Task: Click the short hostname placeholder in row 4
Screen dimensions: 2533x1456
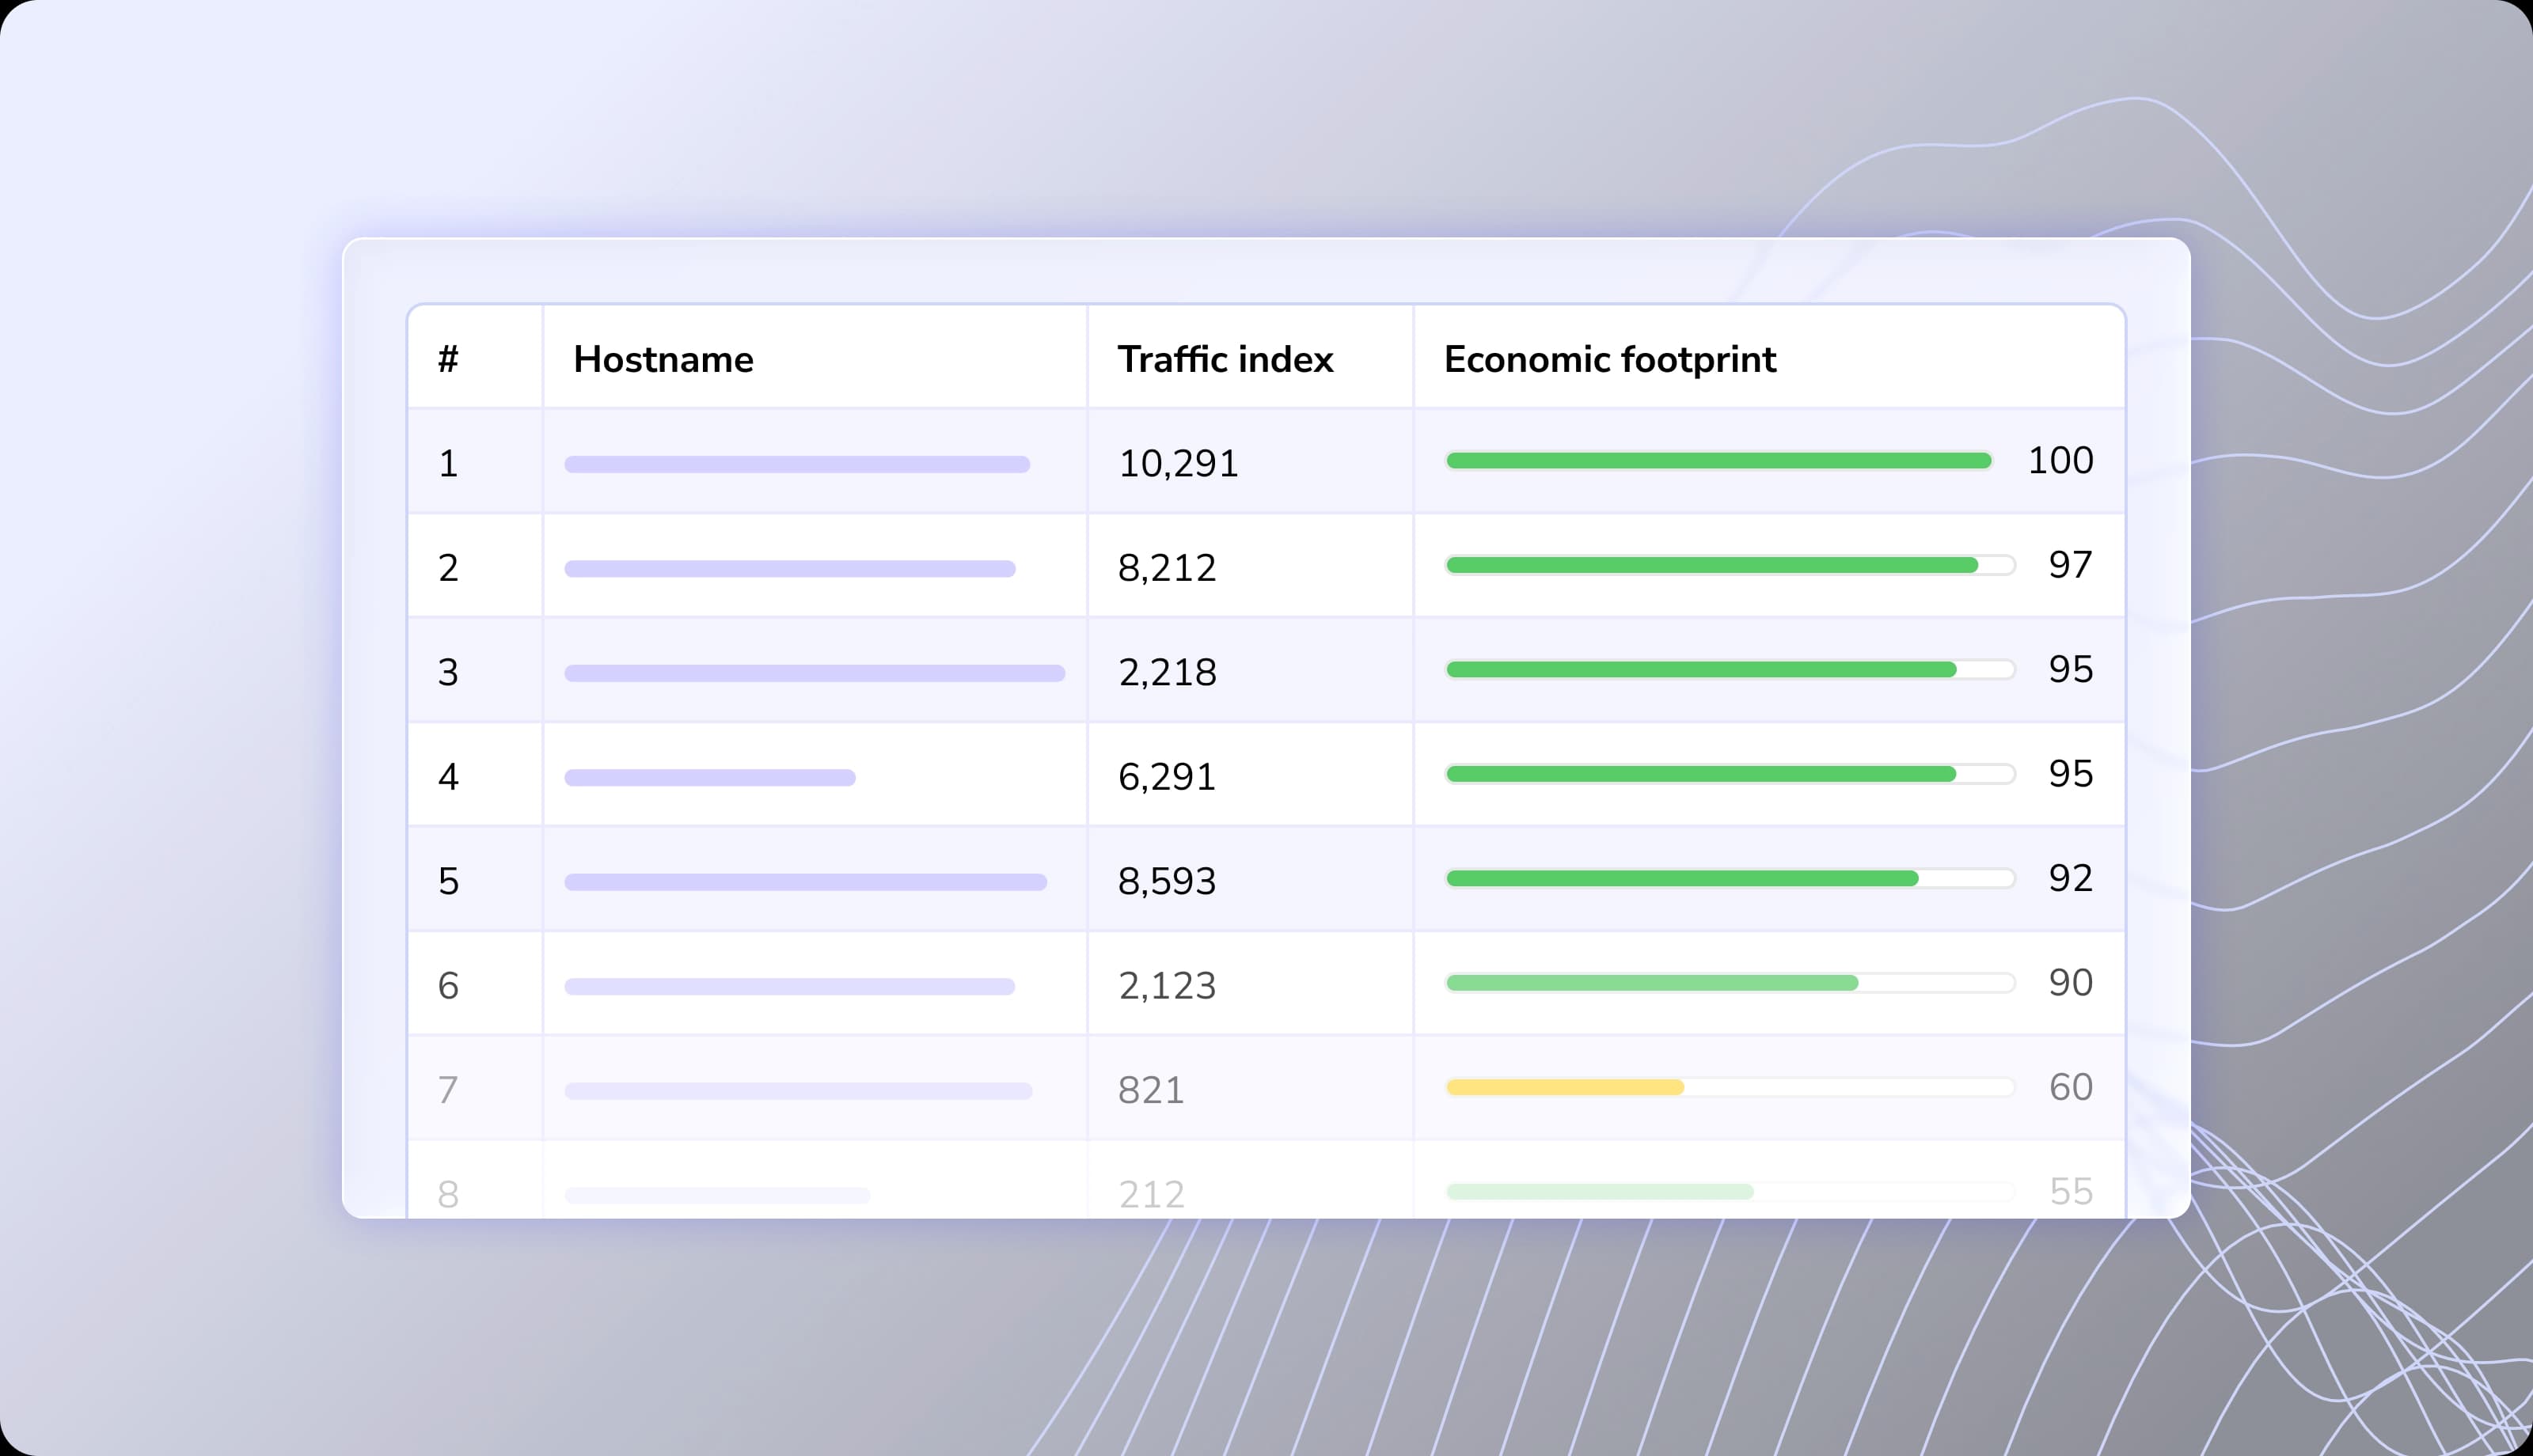Action: pos(710,775)
